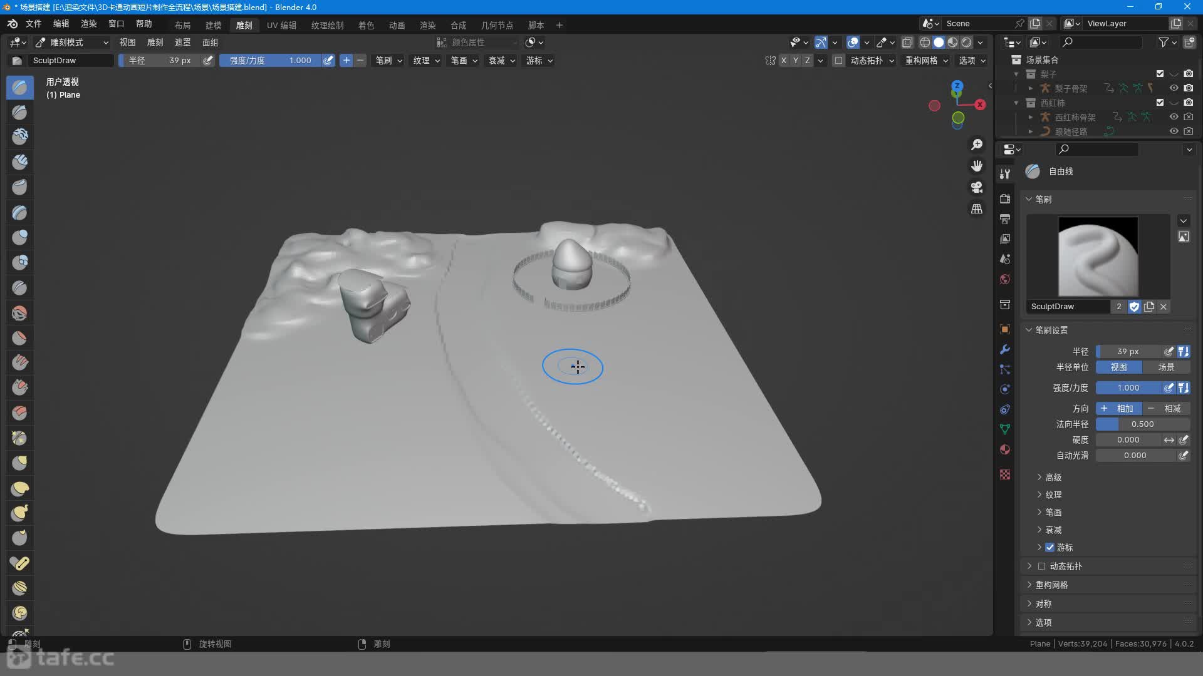Toggle 动态拓扑 checkbox in properties panel
This screenshot has width=1203, height=676.
click(1041, 566)
